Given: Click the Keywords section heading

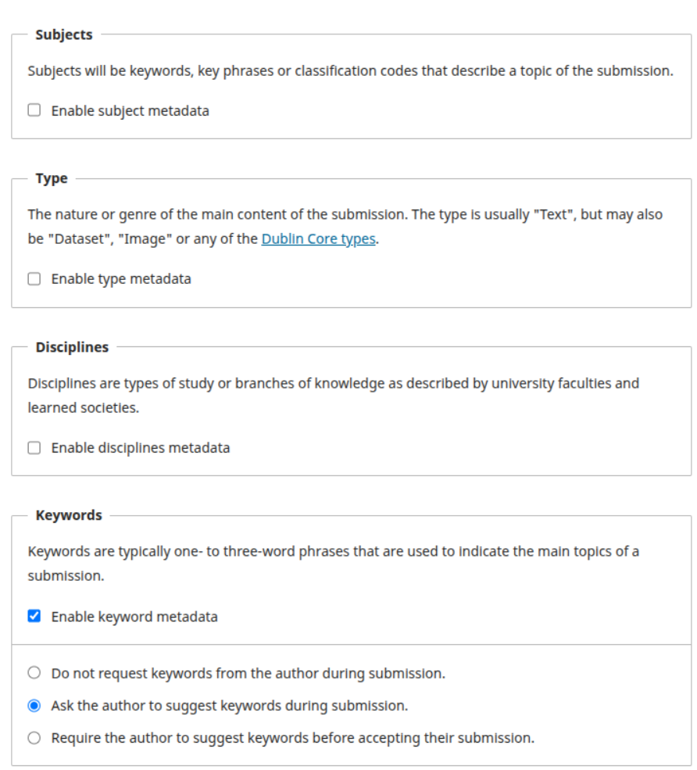Looking at the screenshot, I should click(69, 515).
